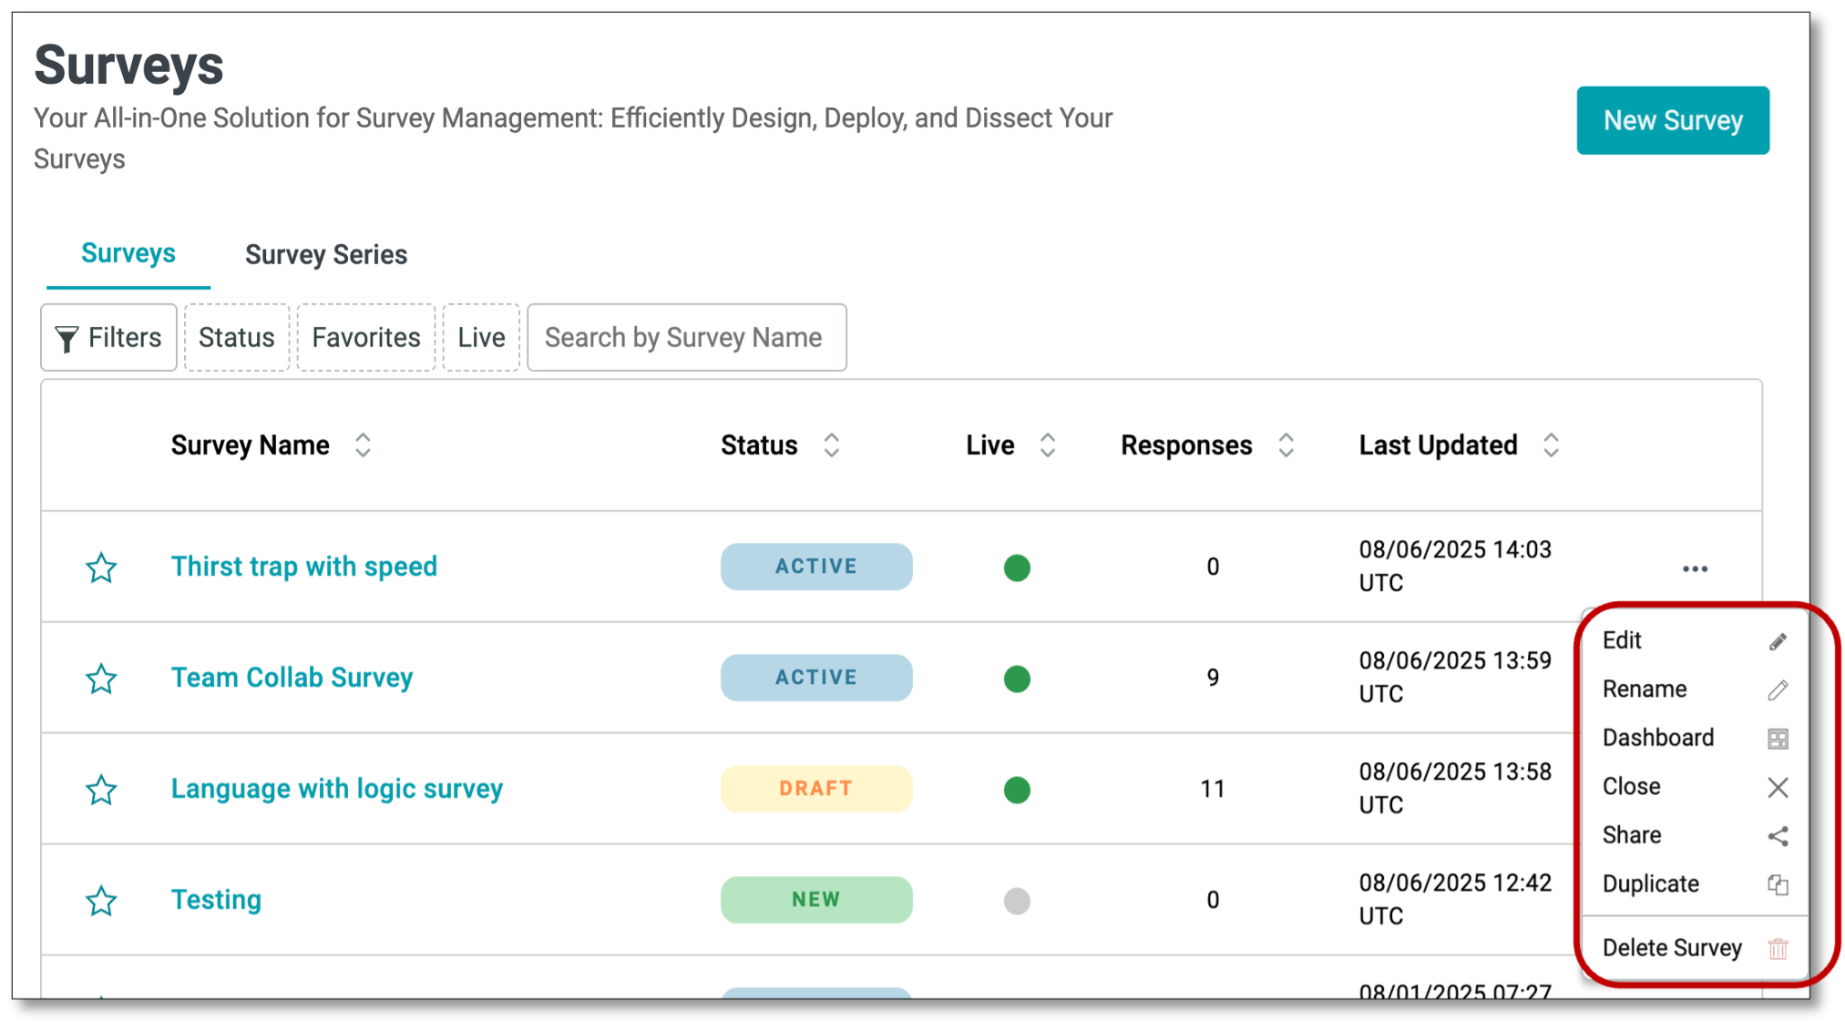1845x1031 pixels.
Task: Click the New Survey button
Action: pyautogui.click(x=1673, y=119)
